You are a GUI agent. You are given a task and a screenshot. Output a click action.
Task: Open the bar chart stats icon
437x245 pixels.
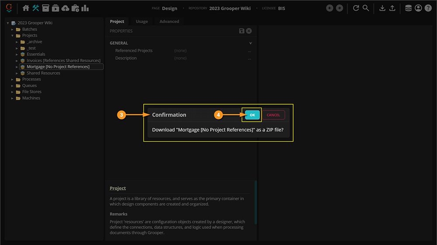(x=85, y=8)
